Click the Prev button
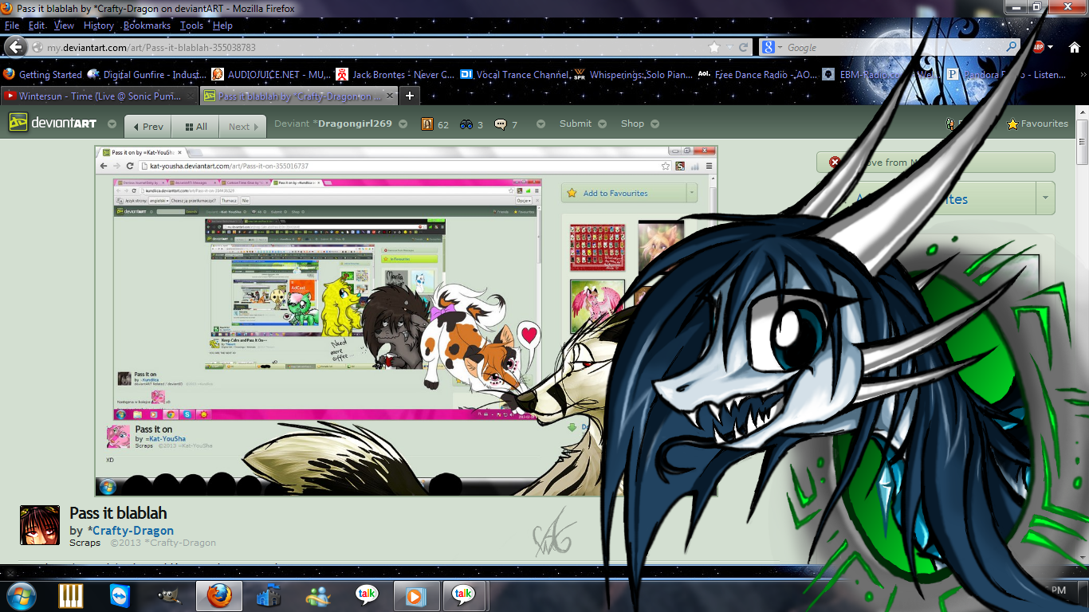This screenshot has height=612, width=1089. pos(148,127)
